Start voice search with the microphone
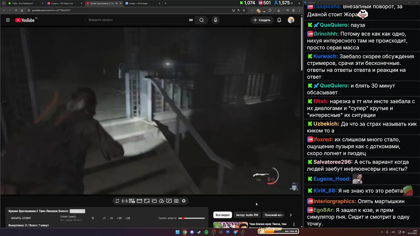This screenshot has width=420, height=236. pos(215,20)
